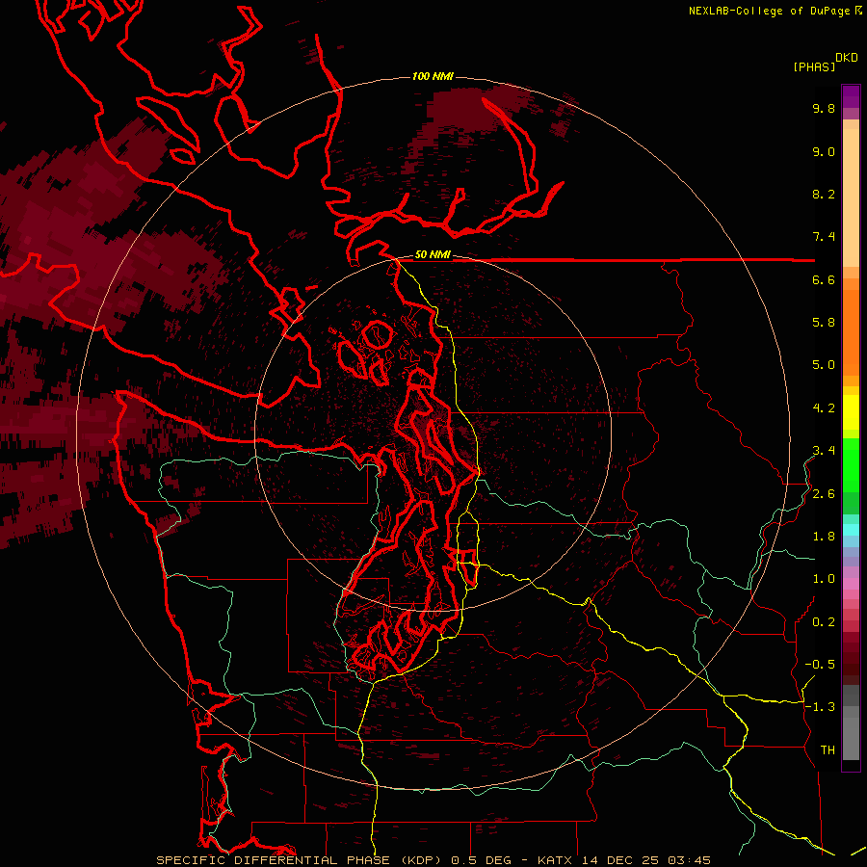867x867 pixels.
Task: Select the 8.2 scale value
Action: coord(824,194)
